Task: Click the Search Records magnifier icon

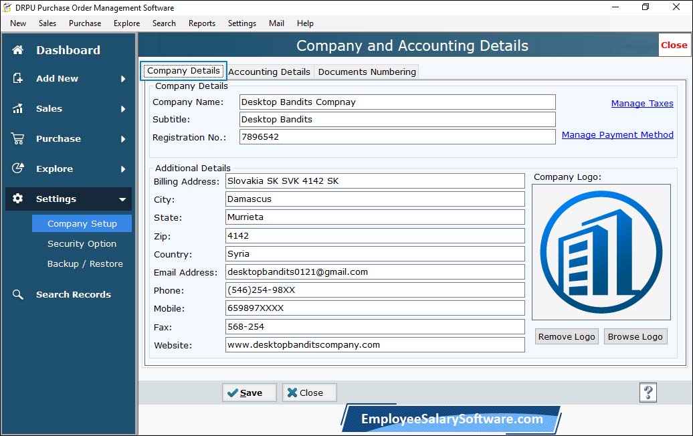Action: pos(17,294)
